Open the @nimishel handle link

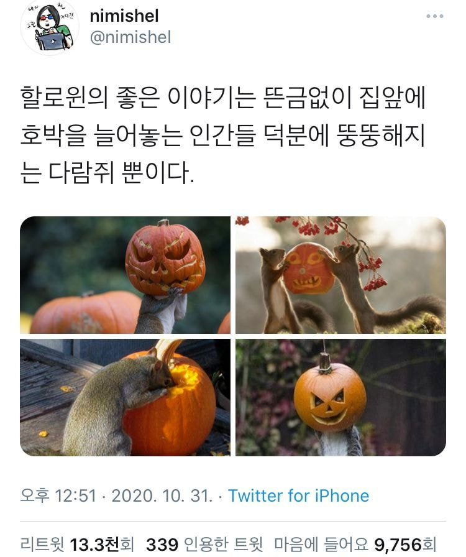pyautogui.click(x=130, y=37)
